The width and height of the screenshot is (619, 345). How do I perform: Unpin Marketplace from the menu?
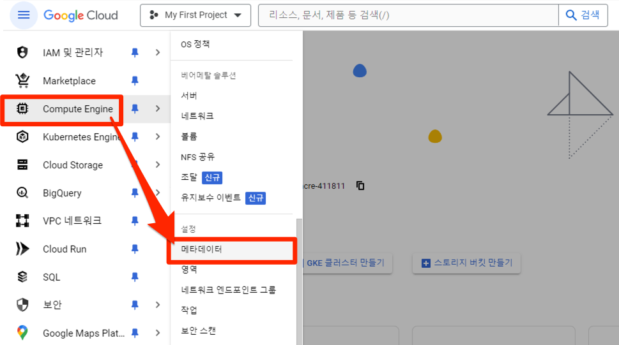(135, 81)
